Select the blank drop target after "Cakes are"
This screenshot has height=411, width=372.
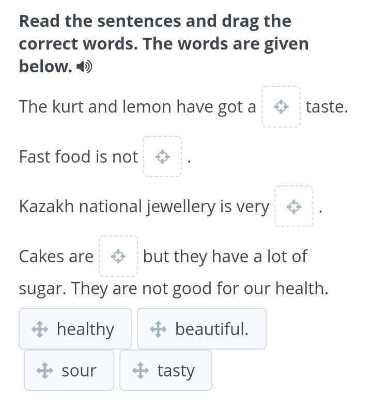[x=118, y=256]
